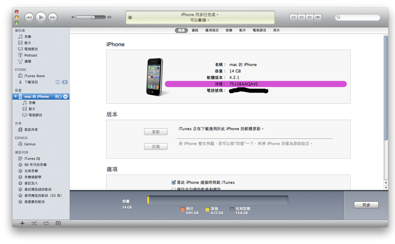This screenshot has height=244, width=395.
Task: Click the software version 4.2.1
Action: pos(235,77)
